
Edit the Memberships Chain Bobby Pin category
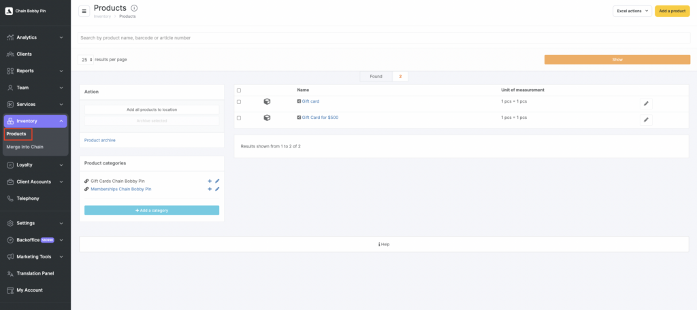click(217, 189)
